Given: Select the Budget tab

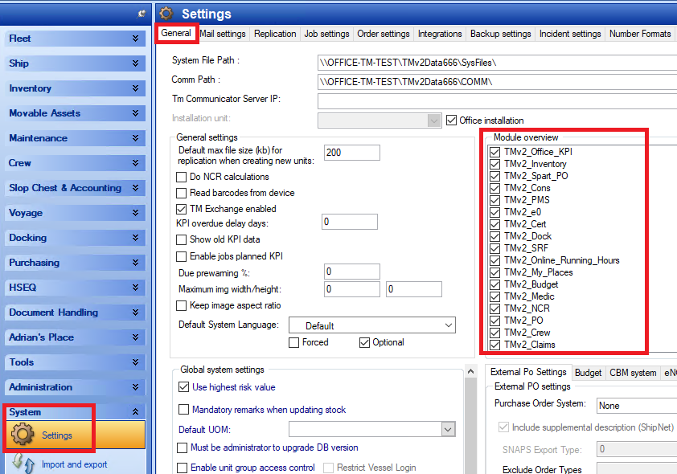Looking at the screenshot, I should [x=589, y=373].
